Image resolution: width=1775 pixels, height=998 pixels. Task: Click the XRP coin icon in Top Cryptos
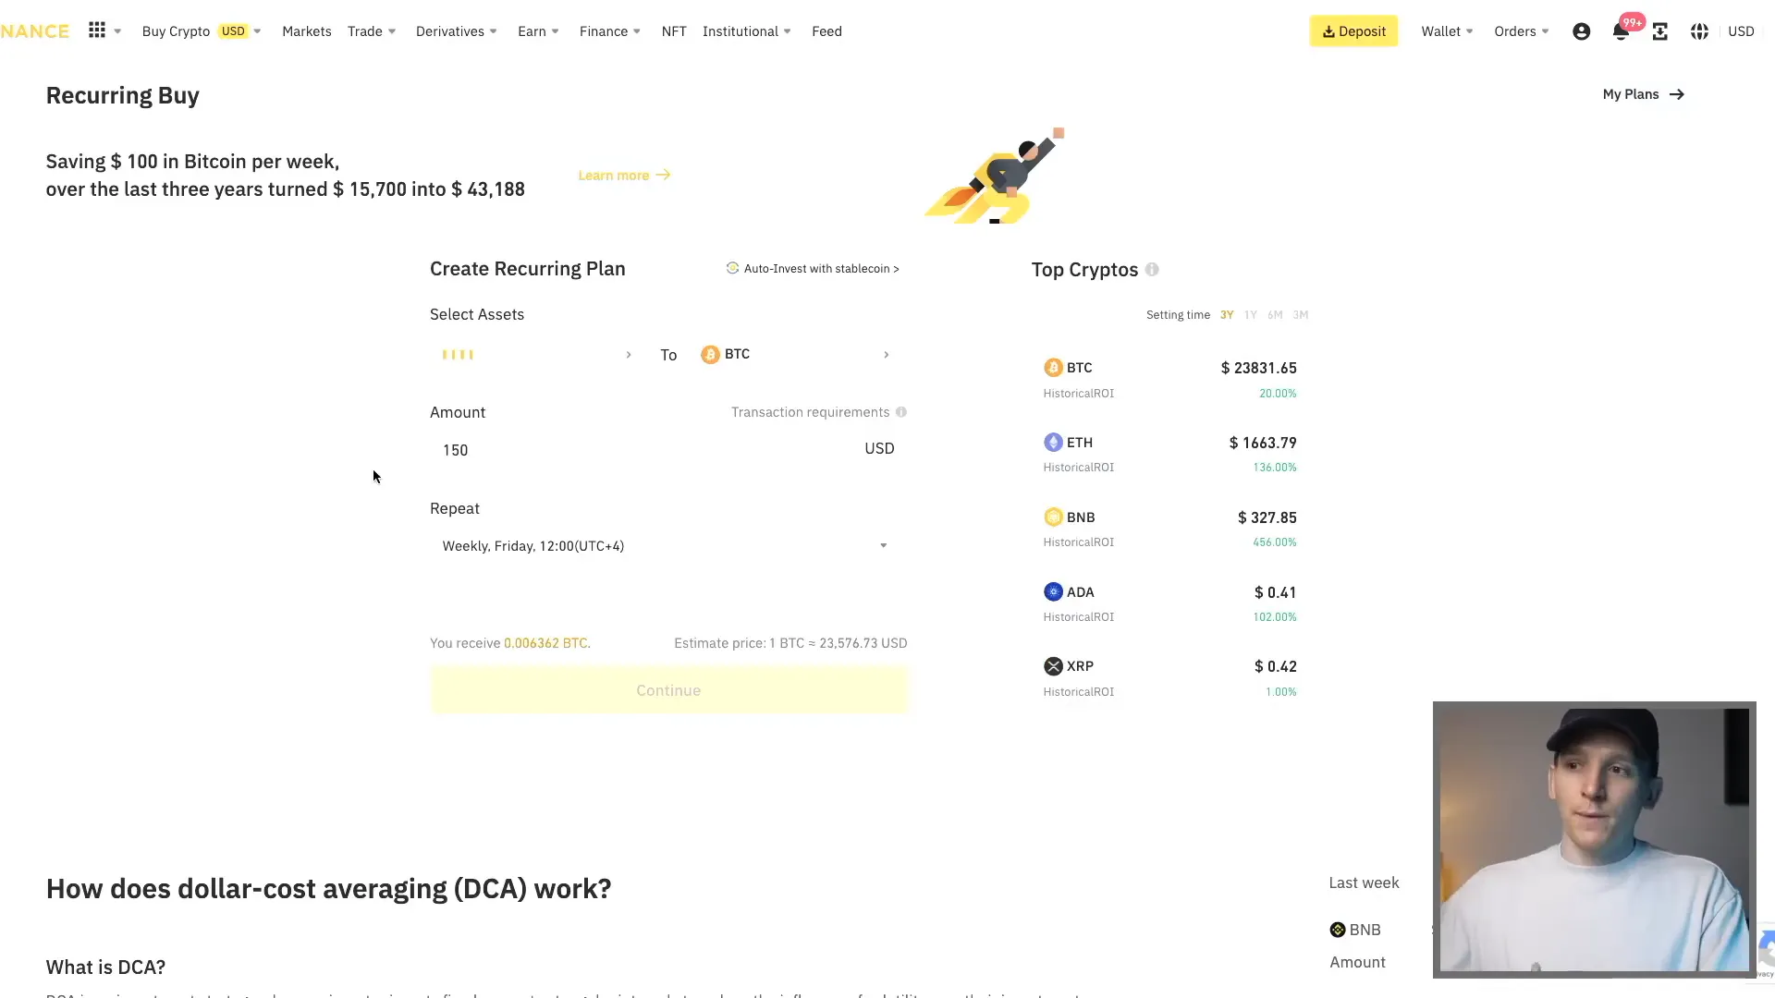pyautogui.click(x=1053, y=666)
